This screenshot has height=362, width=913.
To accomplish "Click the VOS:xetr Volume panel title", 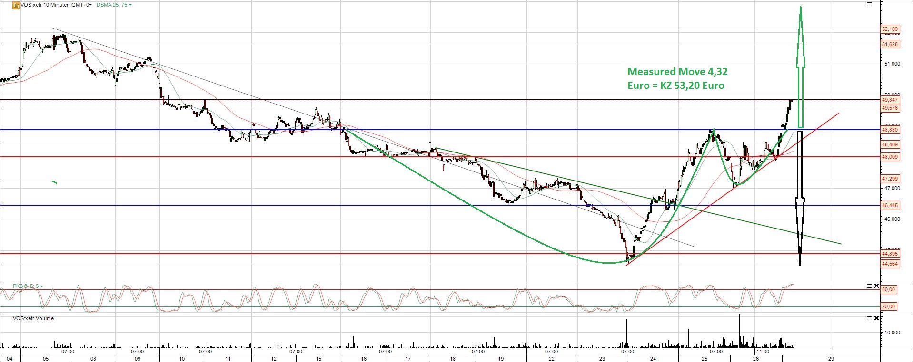I will (x=33, y=318).
